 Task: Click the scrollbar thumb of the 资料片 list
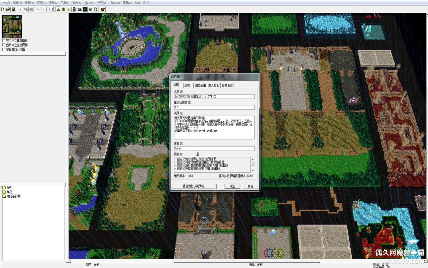tap(253, 164)
